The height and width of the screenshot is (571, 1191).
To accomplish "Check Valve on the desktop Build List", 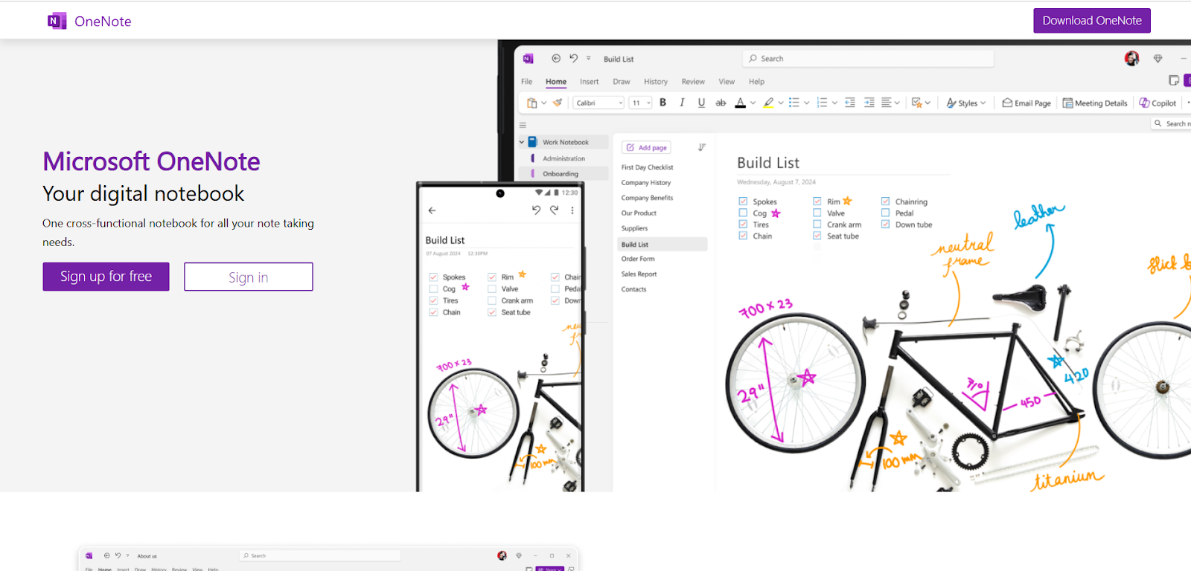I will click(x=817, y=213).
